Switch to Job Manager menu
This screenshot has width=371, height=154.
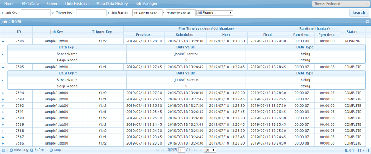[x=146, y=4]
